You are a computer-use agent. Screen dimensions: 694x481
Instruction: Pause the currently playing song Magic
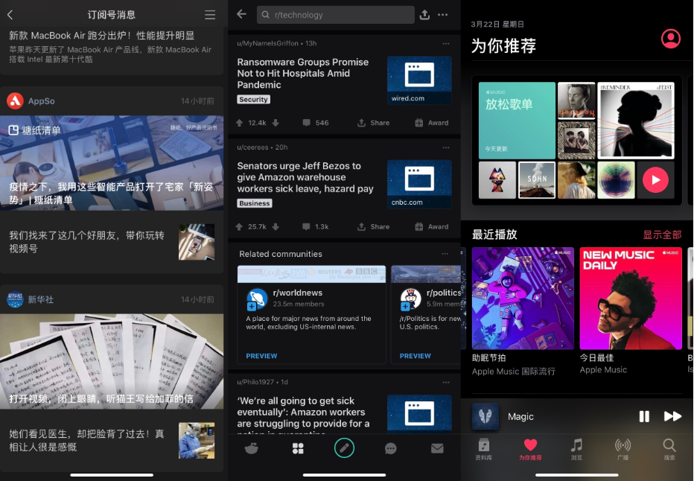point(644,416)
